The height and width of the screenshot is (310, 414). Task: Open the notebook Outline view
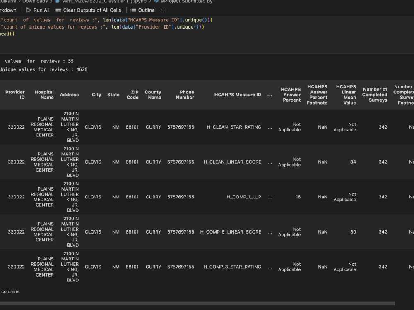click(x=142, y=10)
